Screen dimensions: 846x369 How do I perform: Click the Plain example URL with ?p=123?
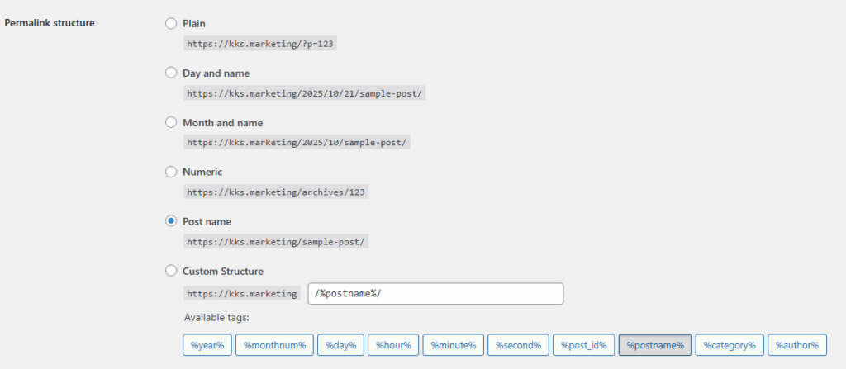(x=259, y=43)
